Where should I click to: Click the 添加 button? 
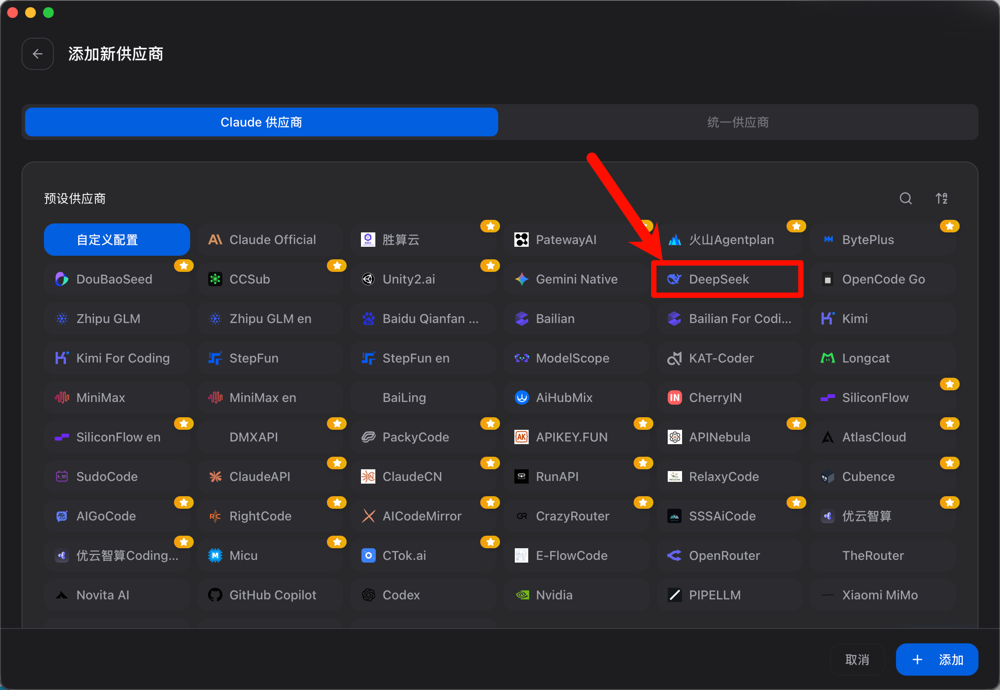pos(937,659)
